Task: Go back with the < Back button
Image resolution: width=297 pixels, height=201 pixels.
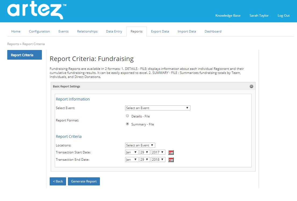Action: pos(58,181)
